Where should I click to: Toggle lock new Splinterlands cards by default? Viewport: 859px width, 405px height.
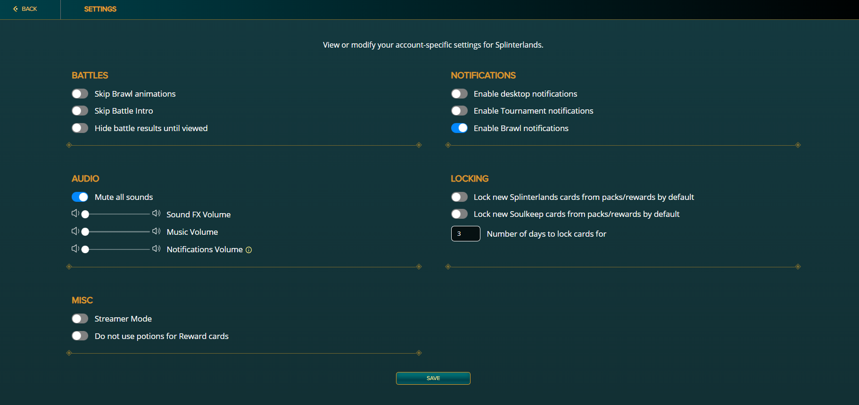point(459,197)
